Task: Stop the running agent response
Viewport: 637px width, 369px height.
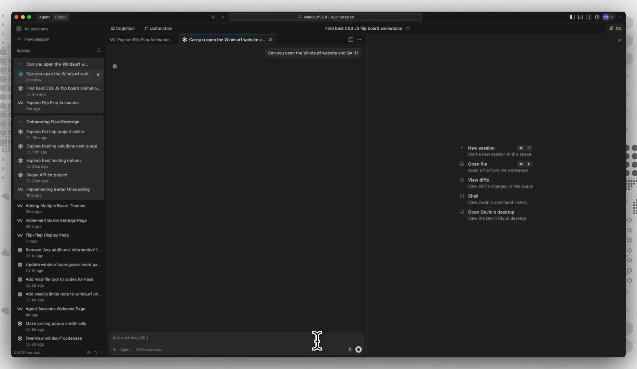Action: pos(358,350)
